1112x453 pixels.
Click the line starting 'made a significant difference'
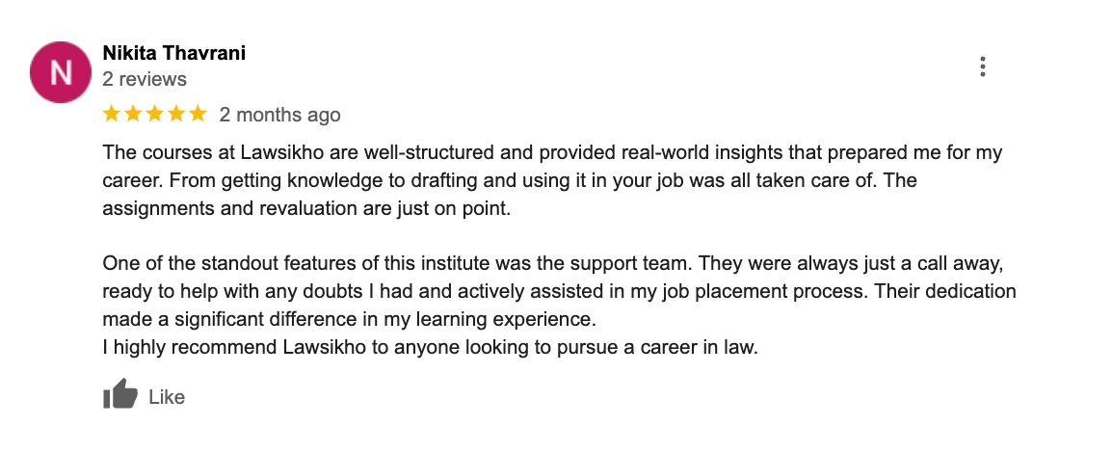pyautogui.click(x=349, y=320)
